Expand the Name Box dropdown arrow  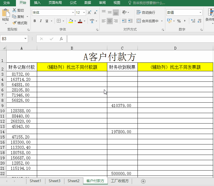click(25, 39)
